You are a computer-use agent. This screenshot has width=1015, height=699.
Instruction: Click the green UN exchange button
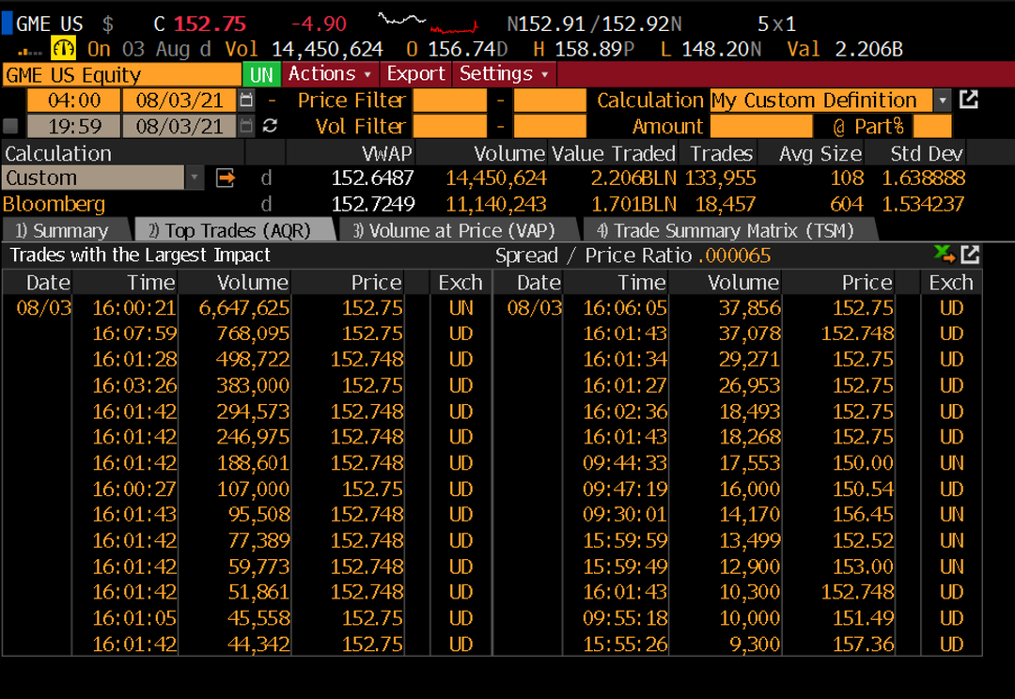point(261,74)
